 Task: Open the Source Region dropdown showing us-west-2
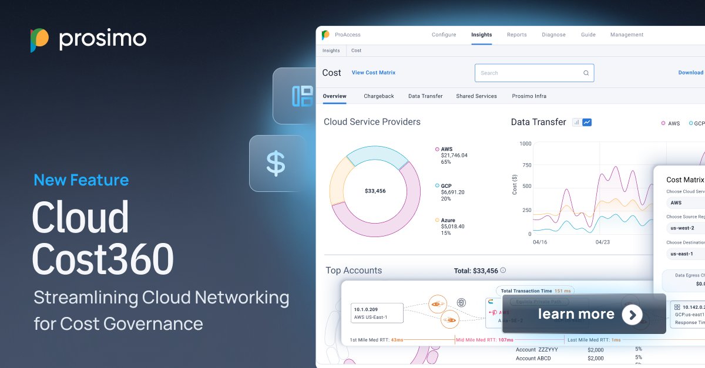(686, 228)
